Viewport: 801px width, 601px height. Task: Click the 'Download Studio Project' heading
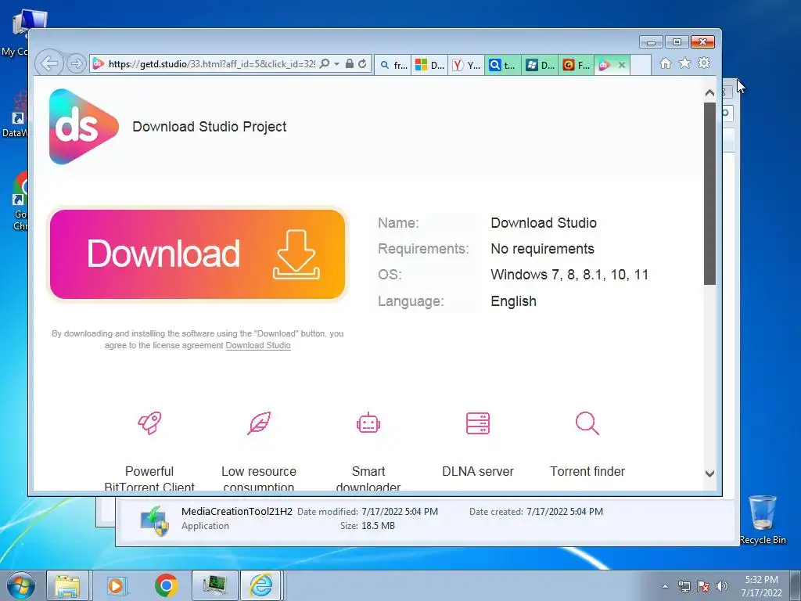(210, 127)
